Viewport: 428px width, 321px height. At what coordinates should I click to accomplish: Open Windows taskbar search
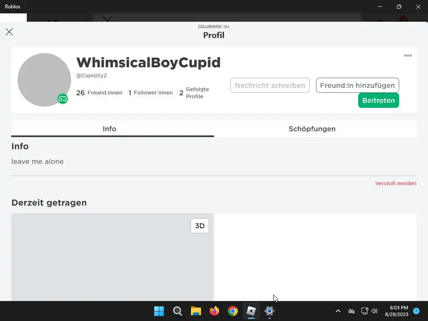pyautogui.click(x=177, y=311)
